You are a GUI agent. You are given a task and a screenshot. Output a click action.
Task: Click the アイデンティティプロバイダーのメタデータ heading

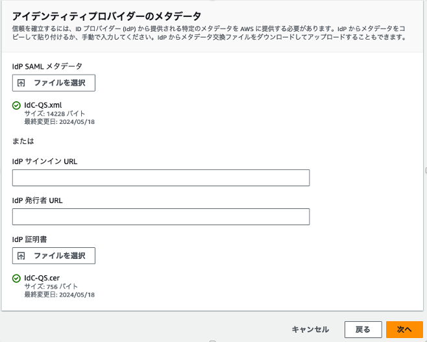pos(106,16)
